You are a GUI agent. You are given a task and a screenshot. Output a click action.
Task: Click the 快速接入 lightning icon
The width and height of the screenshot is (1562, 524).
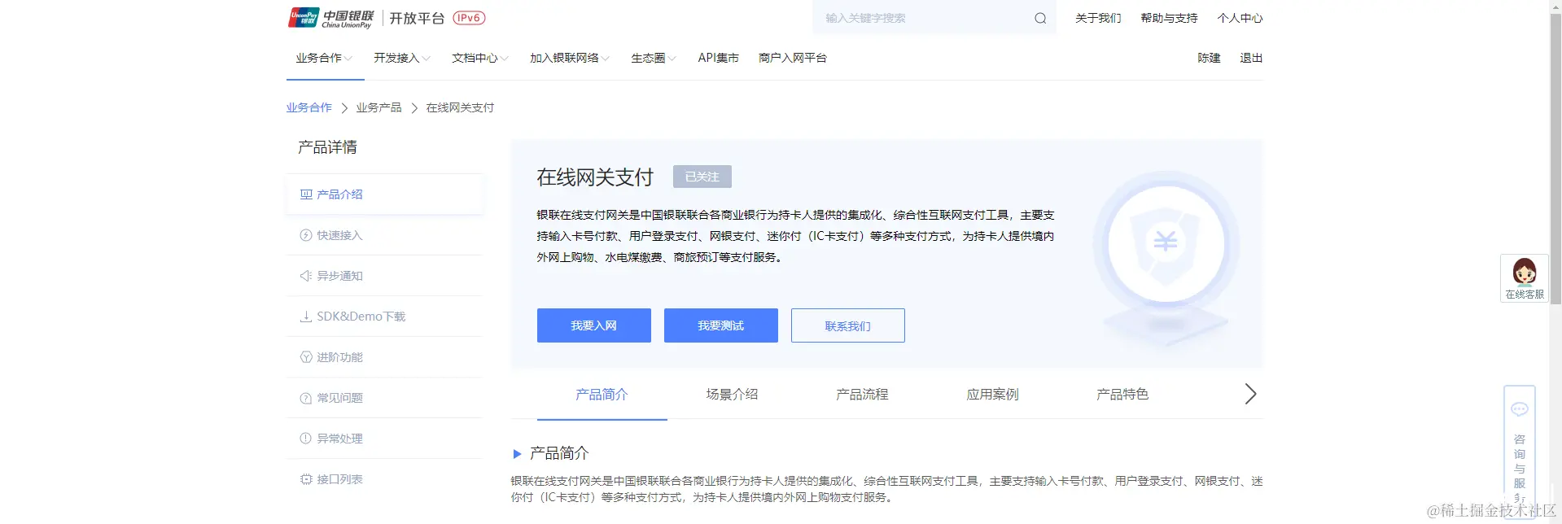[306, 235]
